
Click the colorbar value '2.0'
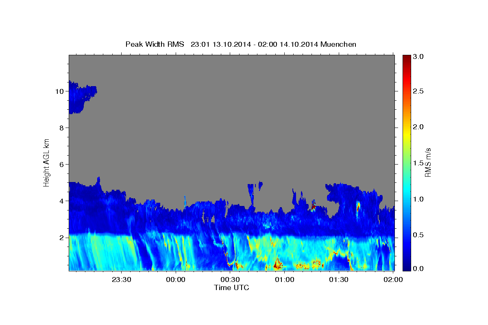[x=418, y=127]
